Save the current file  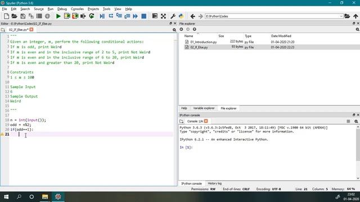click(22, 16)
